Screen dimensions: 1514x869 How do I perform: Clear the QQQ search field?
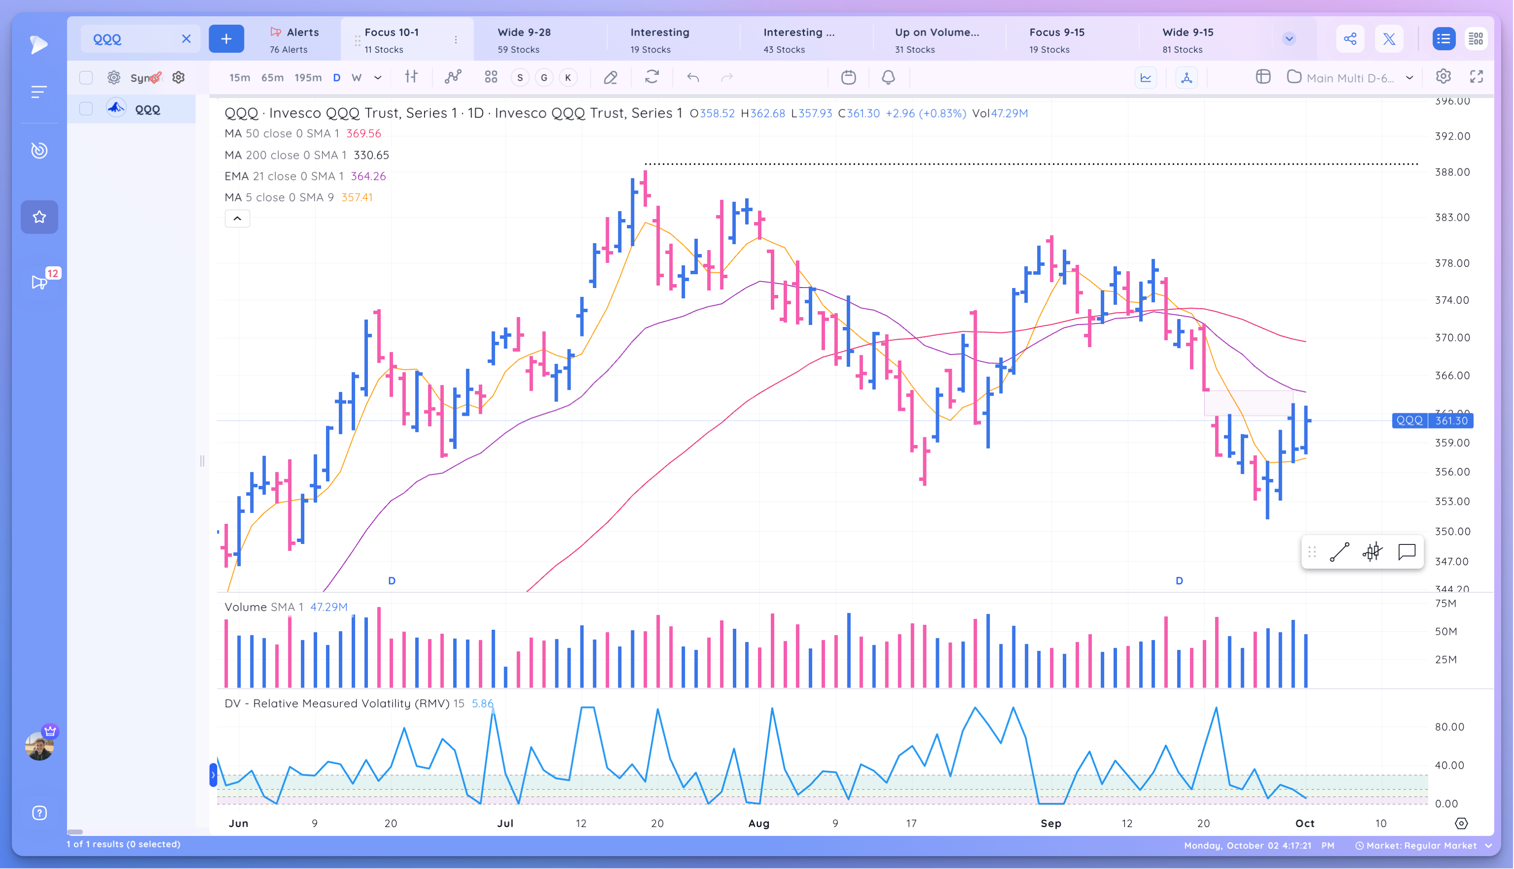click(186, 39)
